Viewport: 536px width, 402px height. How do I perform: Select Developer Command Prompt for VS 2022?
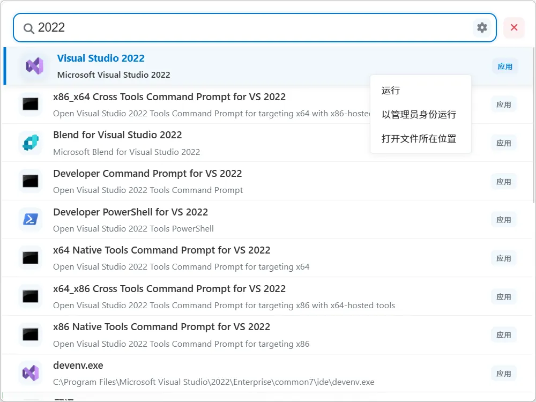click(147, 173)
